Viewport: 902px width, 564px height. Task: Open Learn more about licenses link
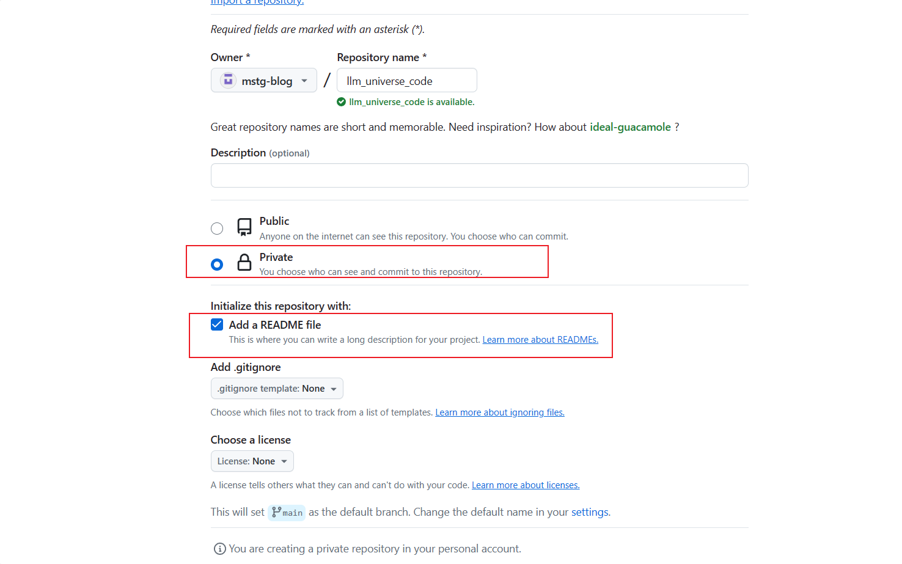click(x=526, y=485)
